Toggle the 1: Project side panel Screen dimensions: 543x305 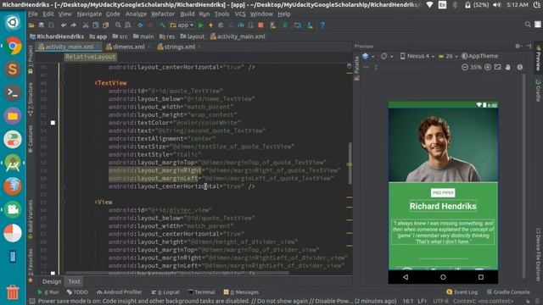click(x=31, y=59)
